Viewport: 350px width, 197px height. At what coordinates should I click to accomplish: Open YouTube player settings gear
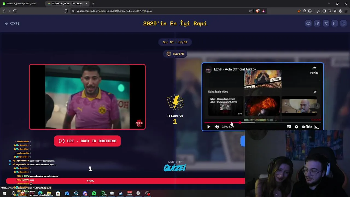click(296, 127)
